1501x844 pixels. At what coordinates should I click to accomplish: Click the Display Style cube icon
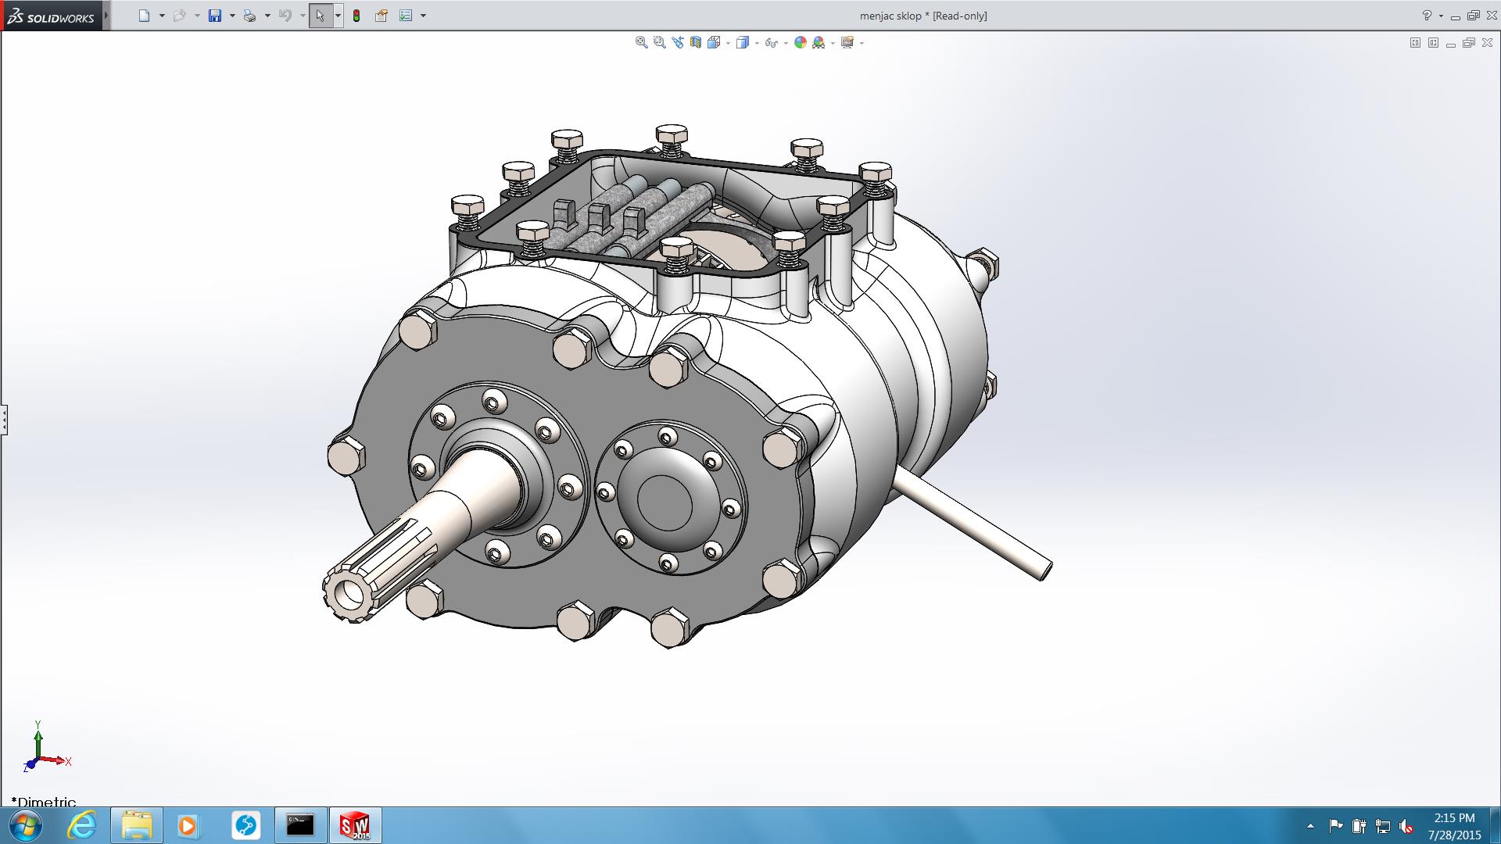point(743,43)
